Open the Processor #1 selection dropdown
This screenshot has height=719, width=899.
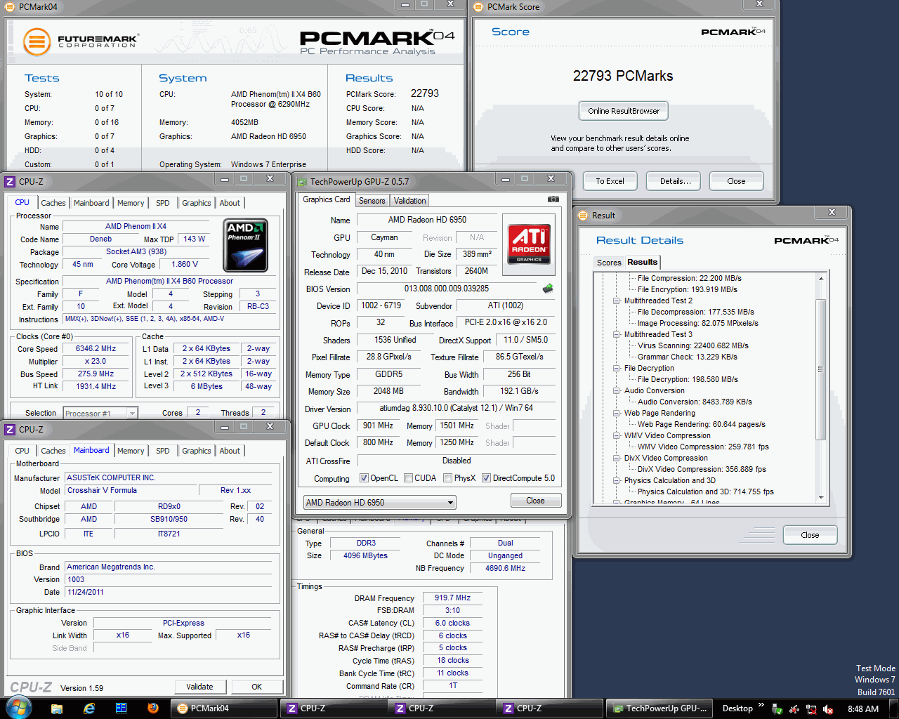(x=100, y=413)
